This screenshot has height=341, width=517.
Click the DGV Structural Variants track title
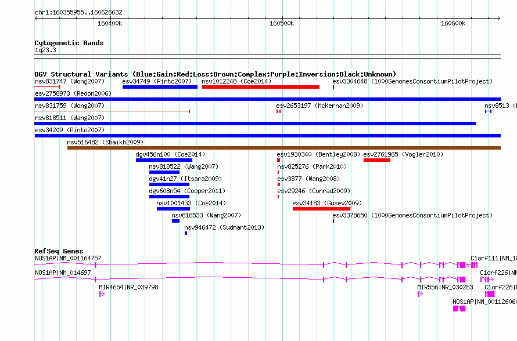[x=216, y=74]
